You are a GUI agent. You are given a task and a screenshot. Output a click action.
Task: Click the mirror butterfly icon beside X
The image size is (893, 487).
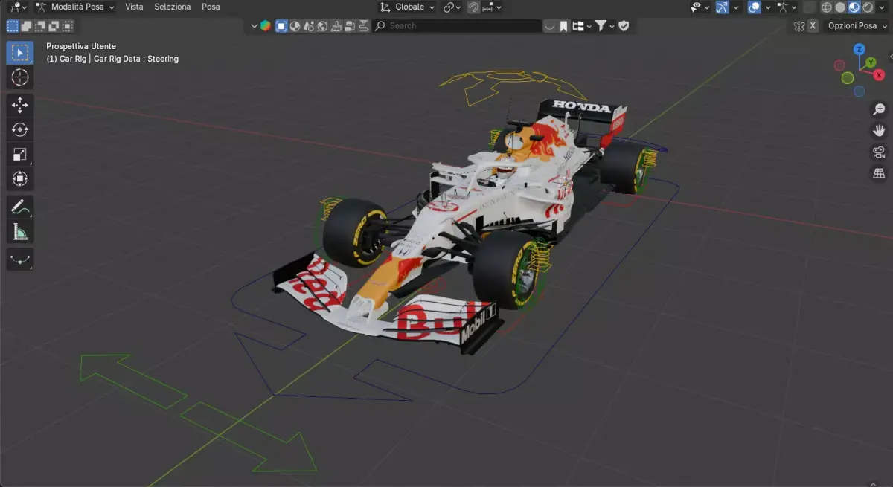(x=798, y=25)
